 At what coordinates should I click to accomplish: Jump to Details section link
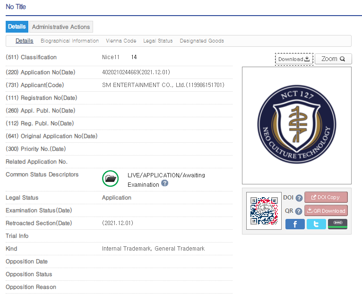tap(24, 41)
